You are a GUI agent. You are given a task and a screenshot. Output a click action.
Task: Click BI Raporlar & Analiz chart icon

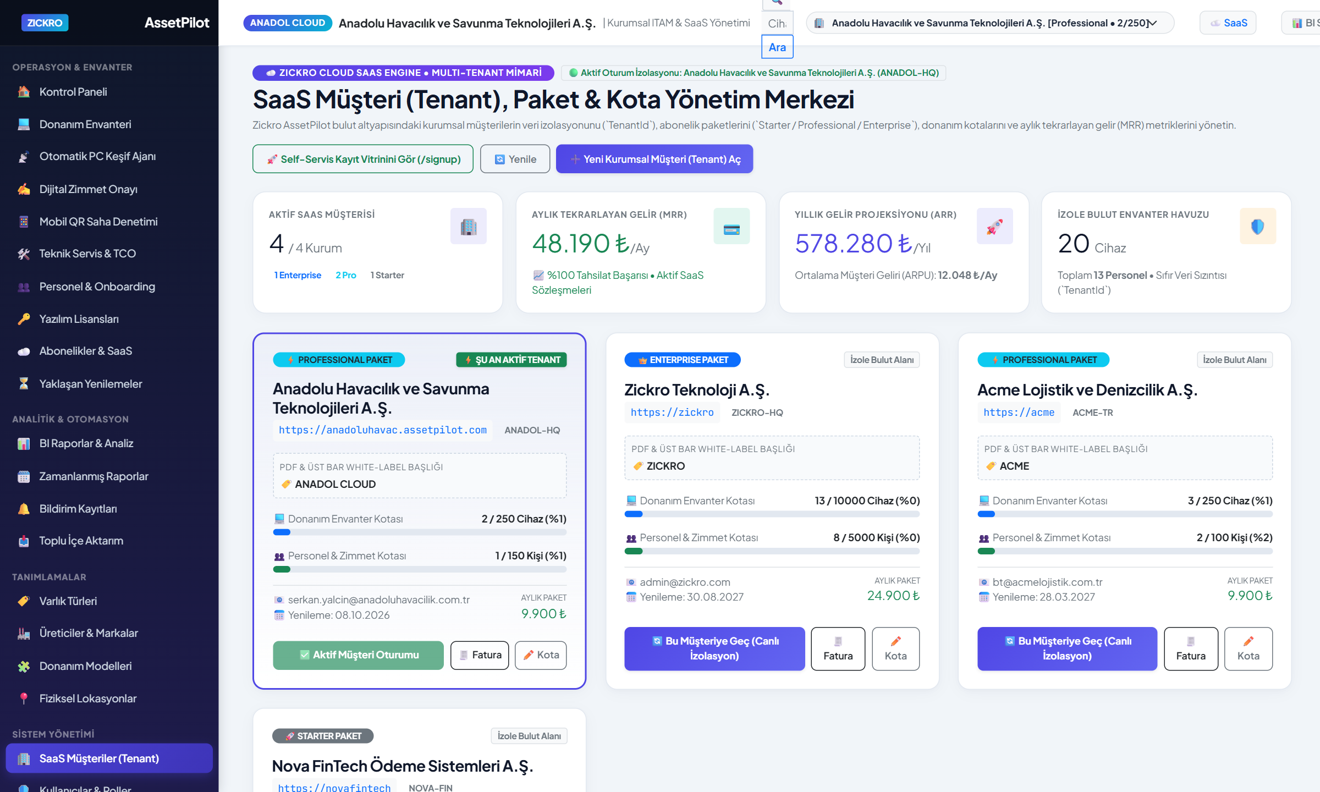click(x=24, y=444)
